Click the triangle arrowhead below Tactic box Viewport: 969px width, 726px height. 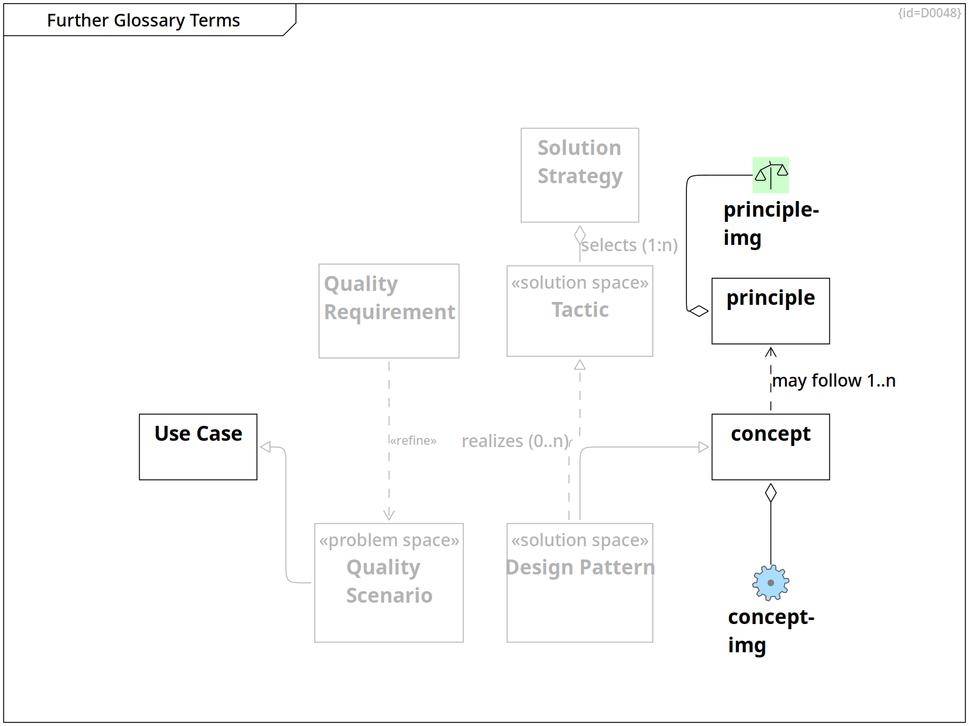[580, 365]
